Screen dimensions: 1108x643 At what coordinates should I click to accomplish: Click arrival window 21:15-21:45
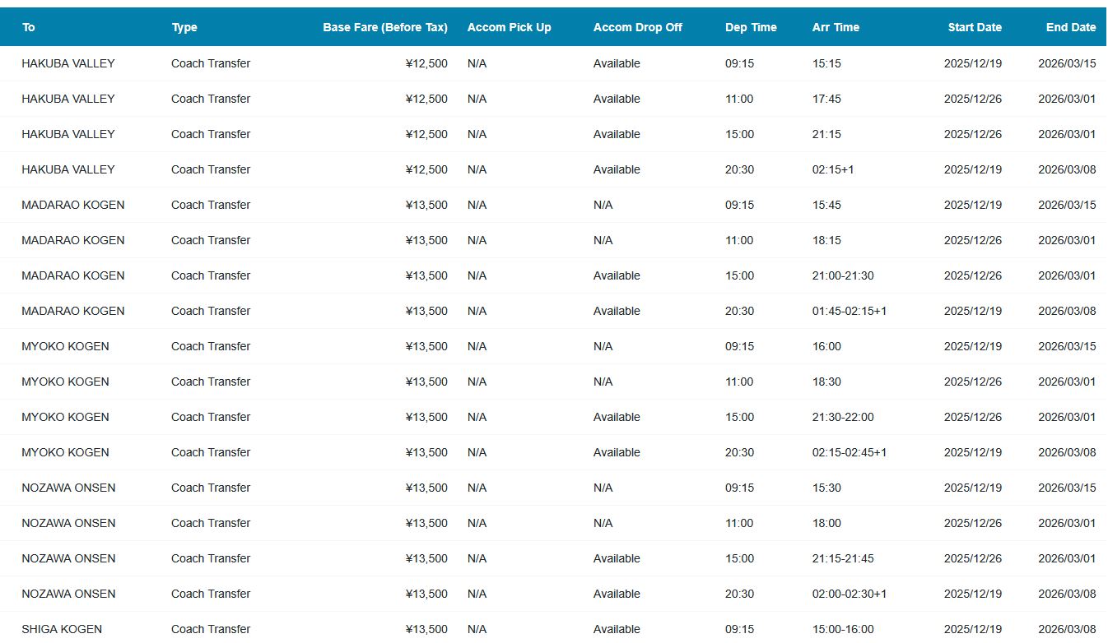point(843,558)
